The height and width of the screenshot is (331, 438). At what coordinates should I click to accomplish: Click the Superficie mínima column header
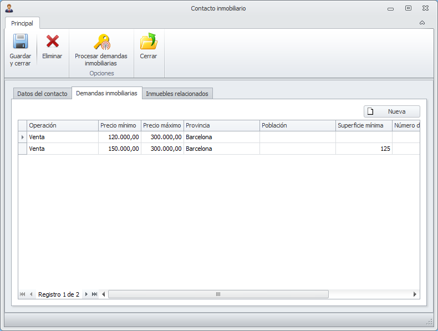(x=364, y=125)
